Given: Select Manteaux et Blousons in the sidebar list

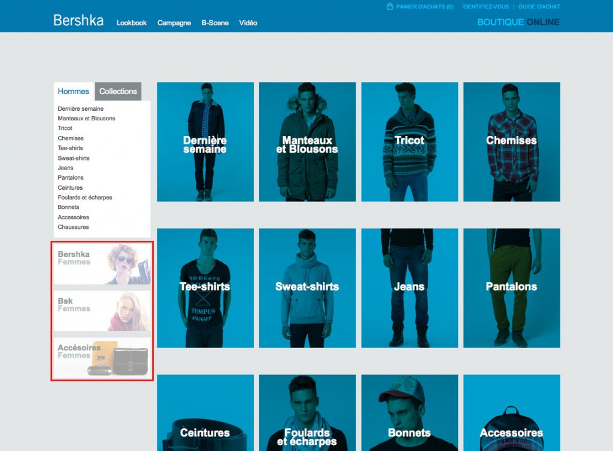Looking at the screenshot, I should (86, 119).
